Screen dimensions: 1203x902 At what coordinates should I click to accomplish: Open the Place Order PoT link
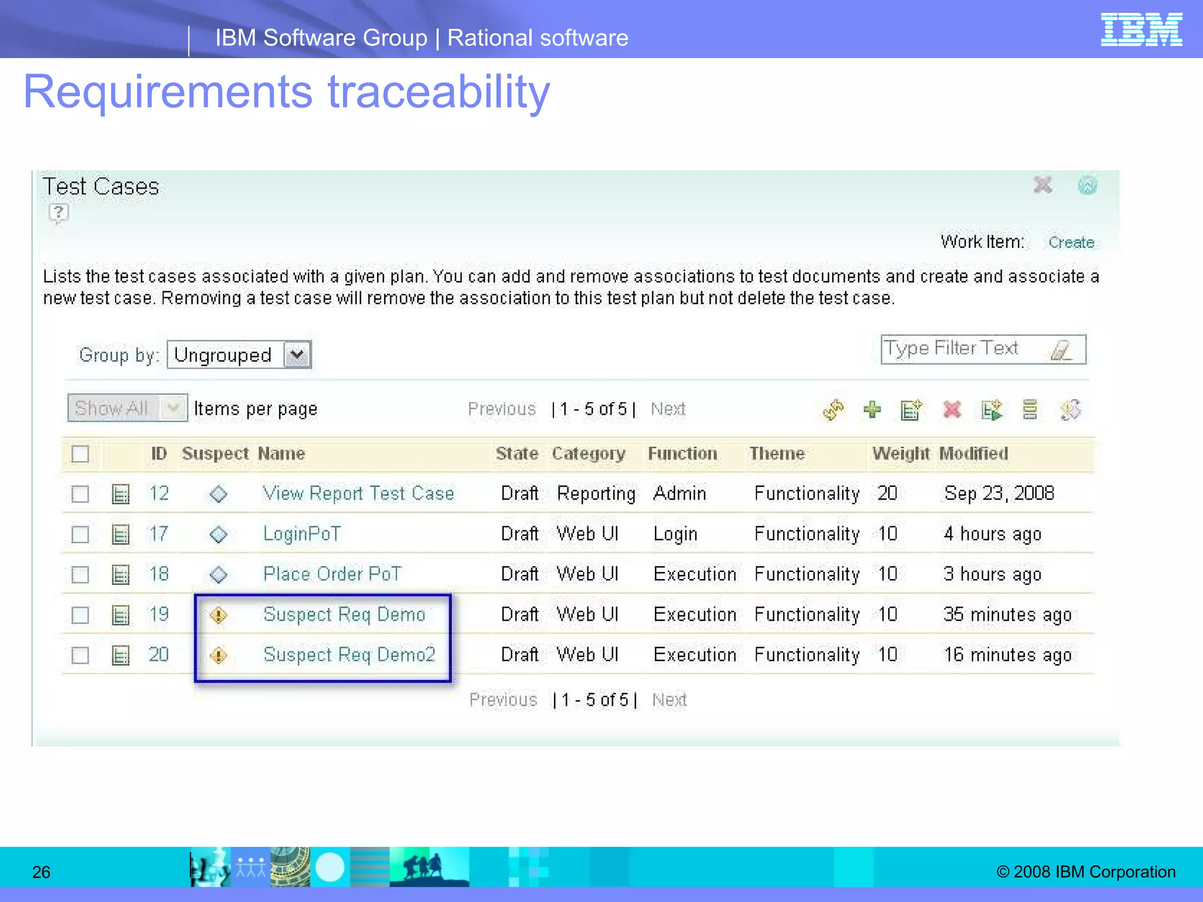point(332,574)
